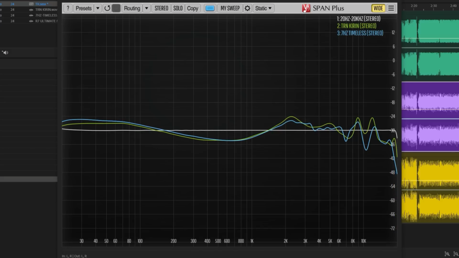The width and height of the screenshot is (459, 258).
Task: Click the 1K frequency label on the axis
Action: pos(252,241)
